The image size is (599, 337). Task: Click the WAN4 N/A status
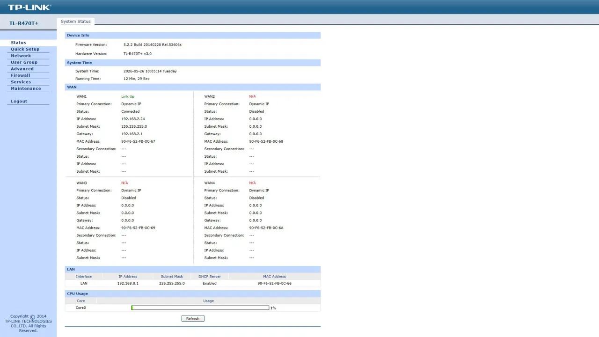pyautogui.click(x=253, y=183)
